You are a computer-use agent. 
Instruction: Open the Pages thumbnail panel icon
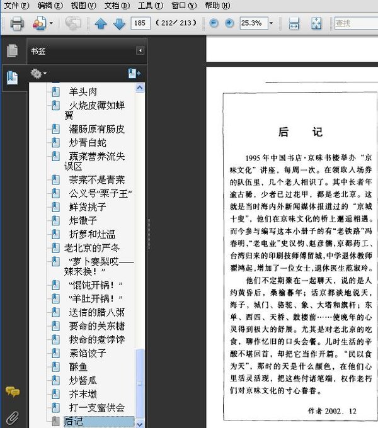(13, 51)
